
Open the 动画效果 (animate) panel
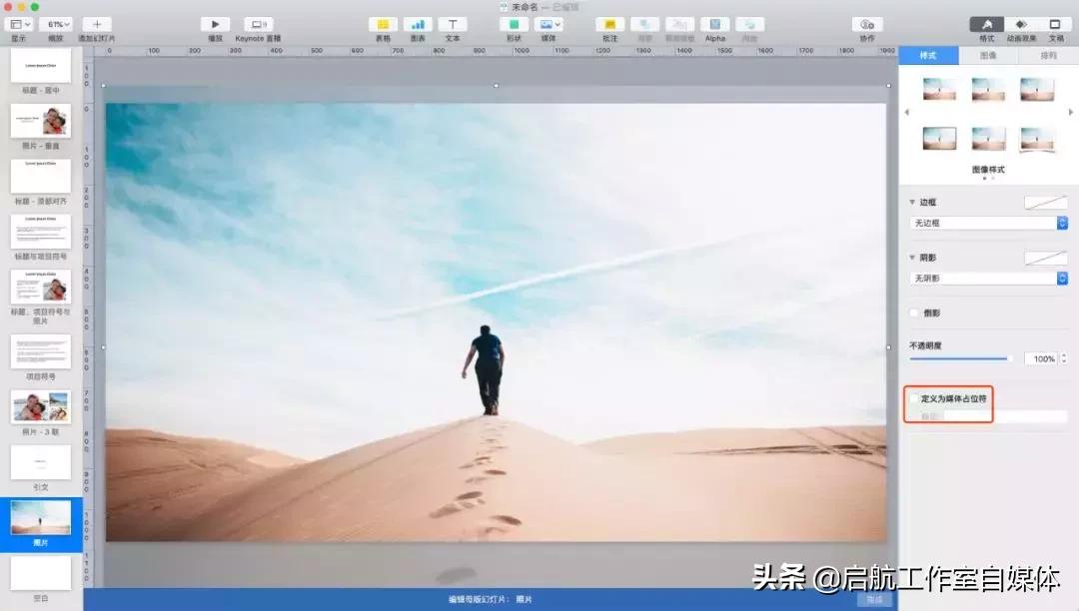coord(1021,26)
